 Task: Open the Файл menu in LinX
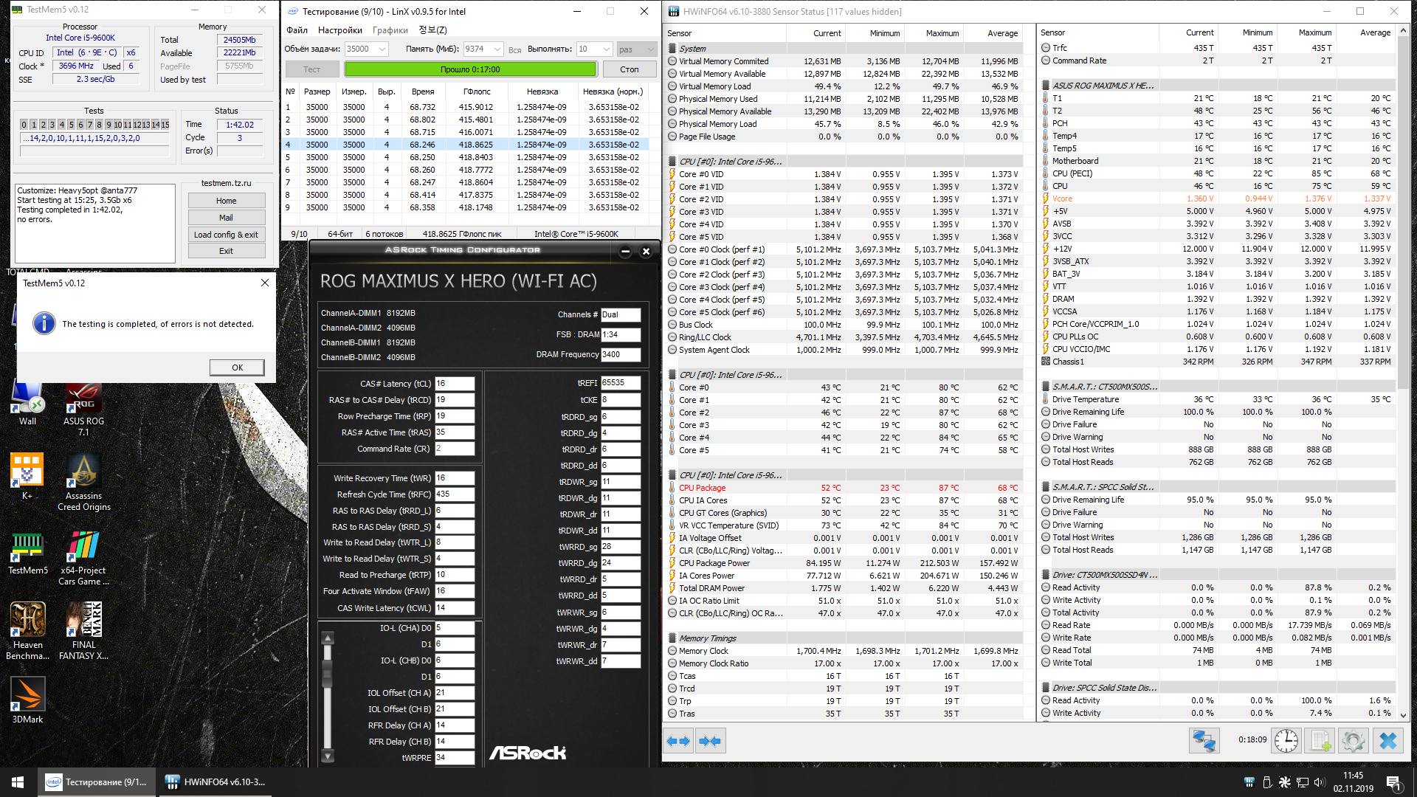point(297,30)
